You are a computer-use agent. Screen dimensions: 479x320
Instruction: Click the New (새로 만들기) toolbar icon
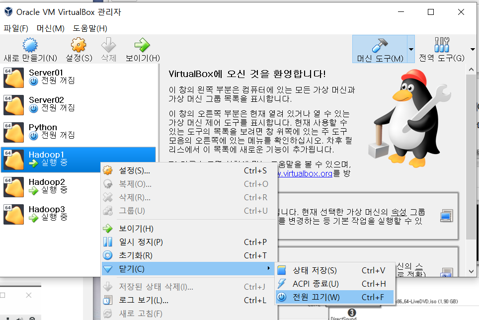(30, 45)
